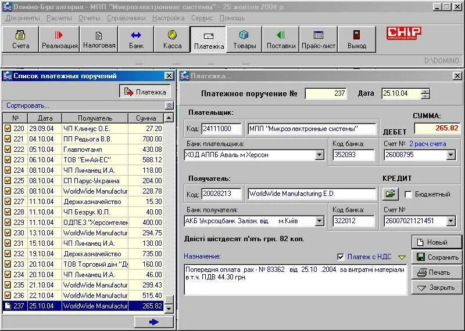
Task: Click the payer Код банка field 352093
Action: pos(353,155)
